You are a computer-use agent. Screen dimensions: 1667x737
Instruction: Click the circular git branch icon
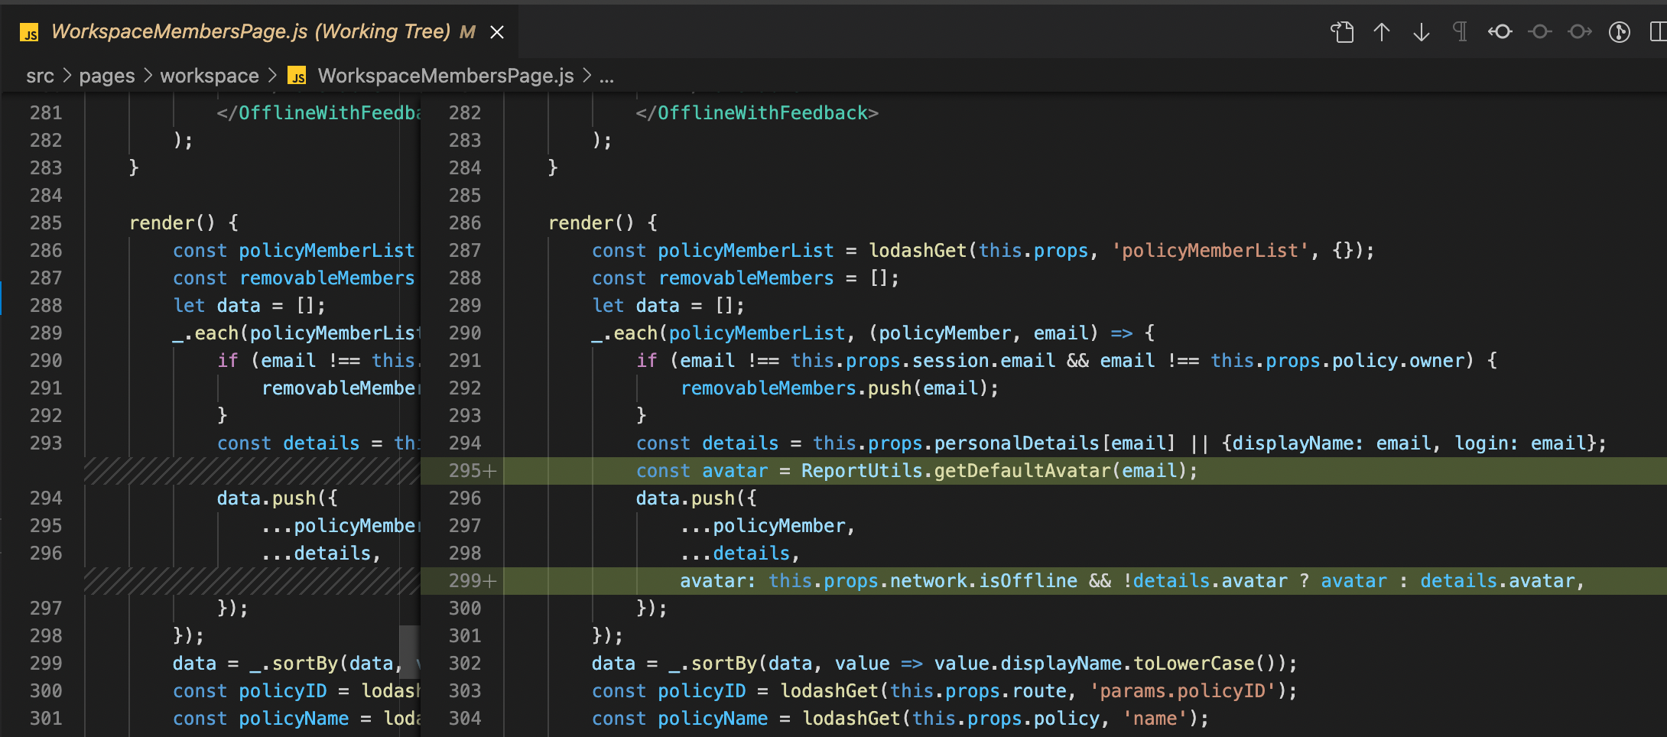(x=1620, y=32)
